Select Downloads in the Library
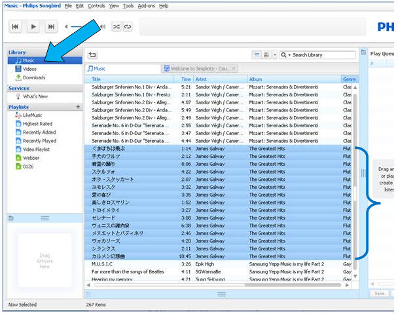This screenshot has height=314, width=398. coord(45,77)
